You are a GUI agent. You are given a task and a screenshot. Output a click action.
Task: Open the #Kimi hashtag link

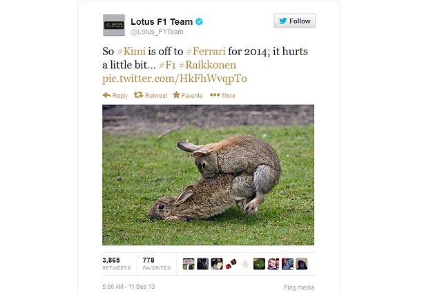click(131, 52)
